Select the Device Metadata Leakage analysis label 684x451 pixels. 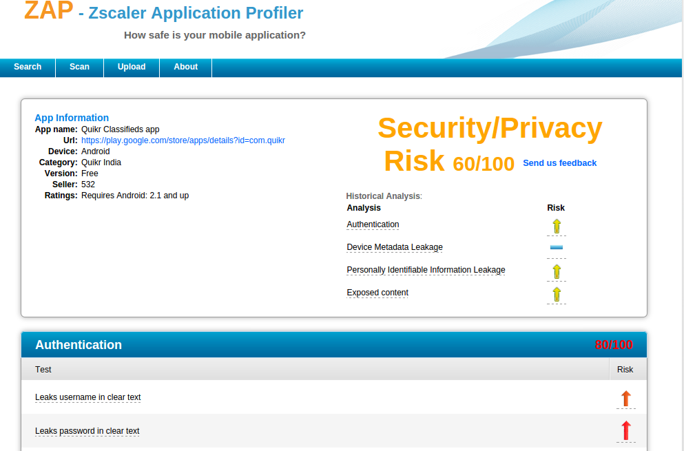tap(394, 247)
